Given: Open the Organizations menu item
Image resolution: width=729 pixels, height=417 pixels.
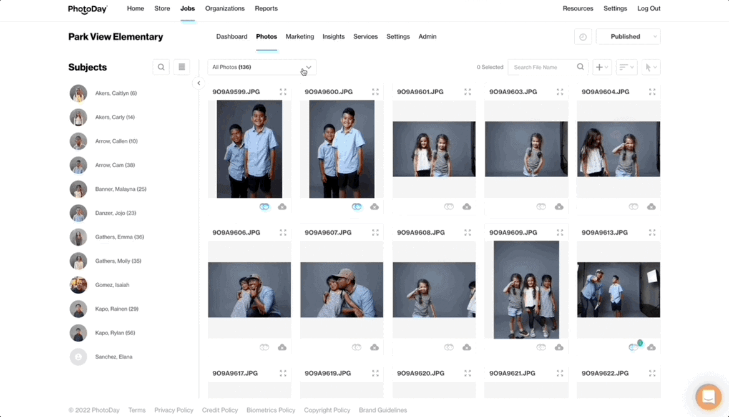Looking at the screenshot, I should [x=225, y=9].
